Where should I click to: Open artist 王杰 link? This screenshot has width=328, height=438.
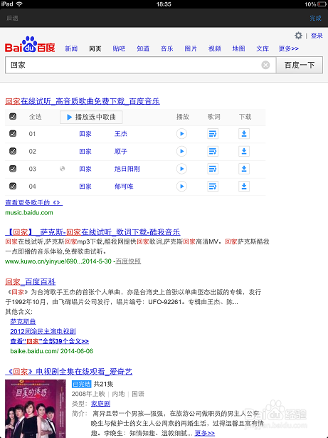click(120, 134)
